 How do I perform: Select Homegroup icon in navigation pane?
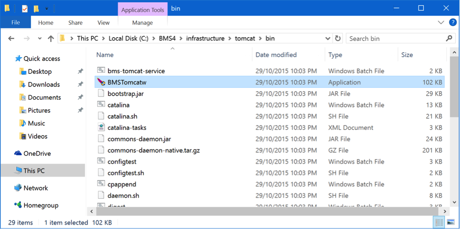[x=18, y=205]
